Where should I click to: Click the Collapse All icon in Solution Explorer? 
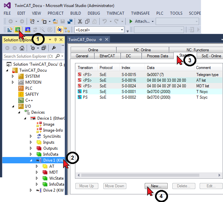pos(44,48)
